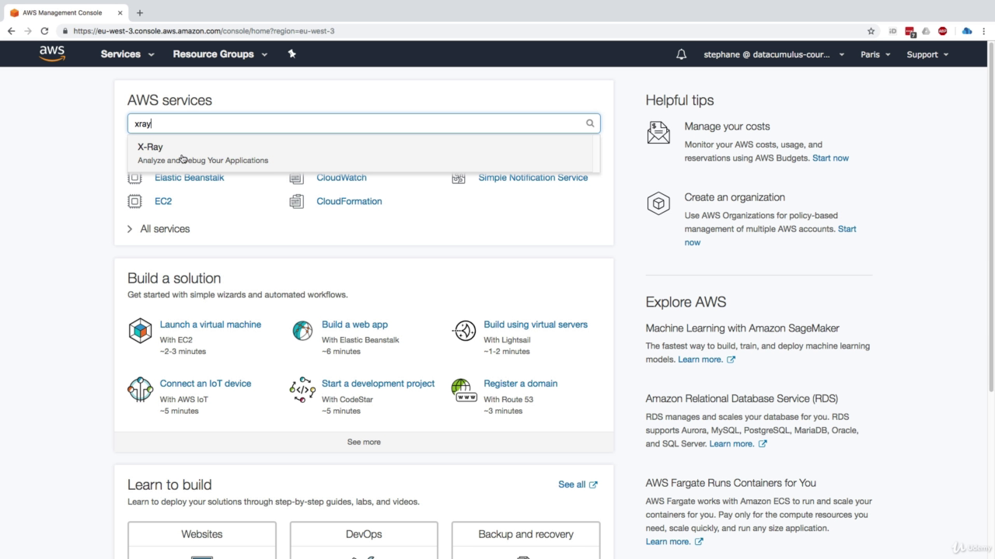Click the Route 53 register domain icon
The width and height of the screenshot is (995, 559).
[464, 390]
